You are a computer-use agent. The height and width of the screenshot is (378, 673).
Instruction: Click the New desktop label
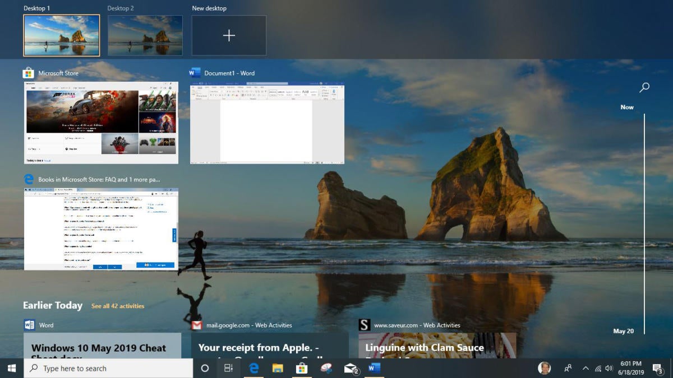click(209, 8)
